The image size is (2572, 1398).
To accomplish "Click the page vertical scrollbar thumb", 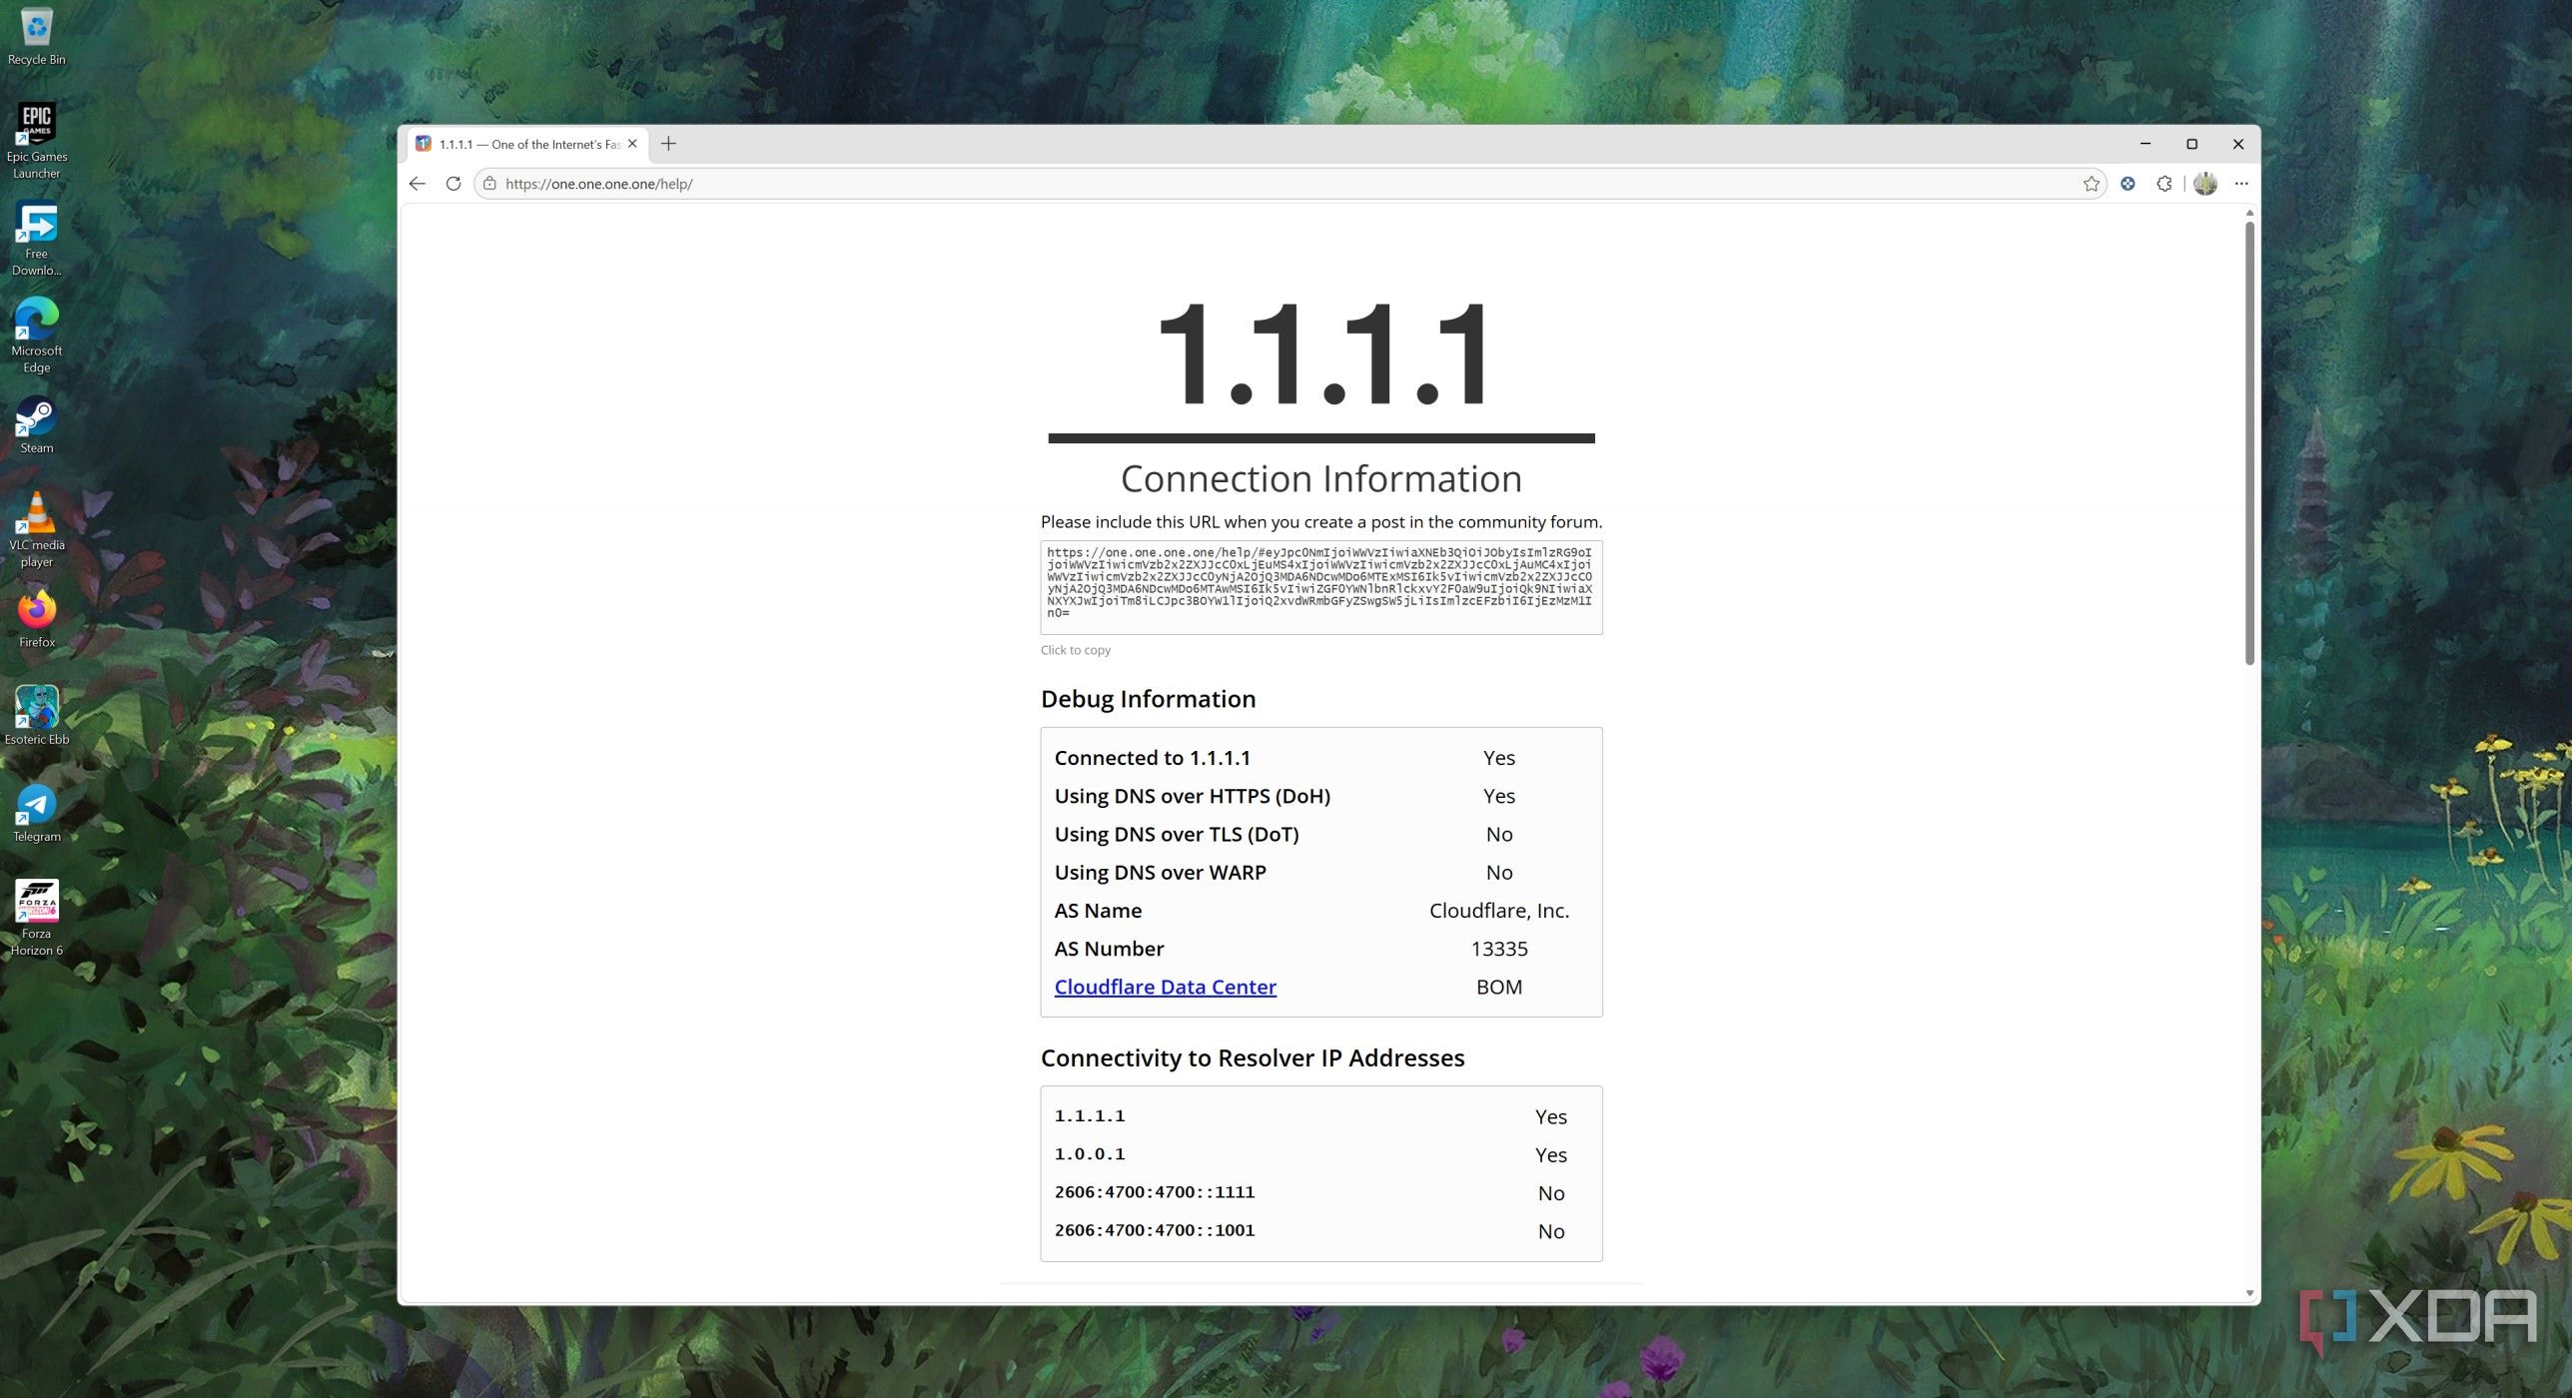I will click(2249, 442).
